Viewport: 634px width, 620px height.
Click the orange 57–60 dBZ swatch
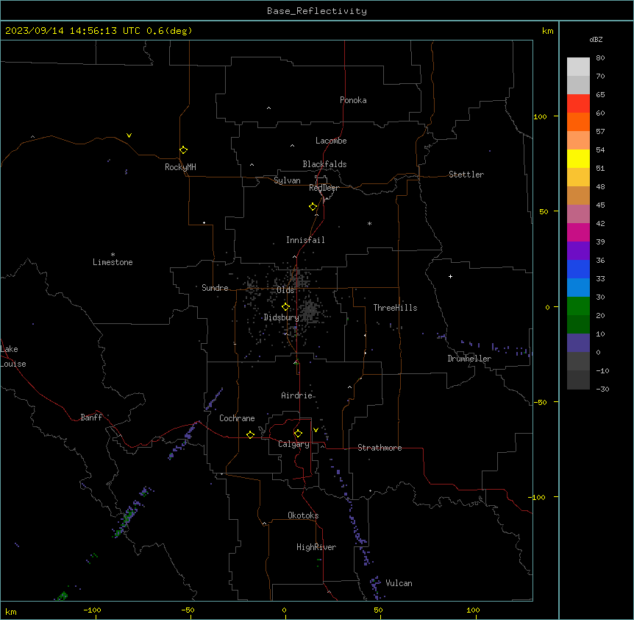[x=578, y=121]
